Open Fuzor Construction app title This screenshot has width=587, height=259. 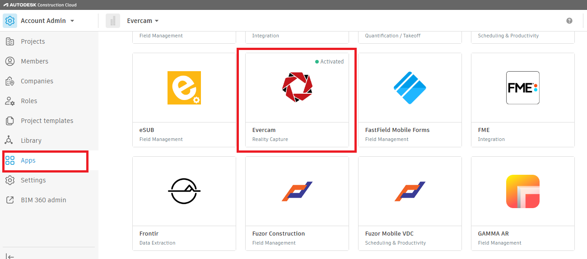pyautogui.click(x=279, y=233)
